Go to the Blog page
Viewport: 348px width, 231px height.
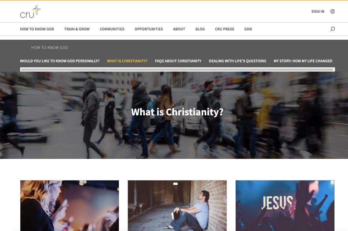click(x=200, y=29)
